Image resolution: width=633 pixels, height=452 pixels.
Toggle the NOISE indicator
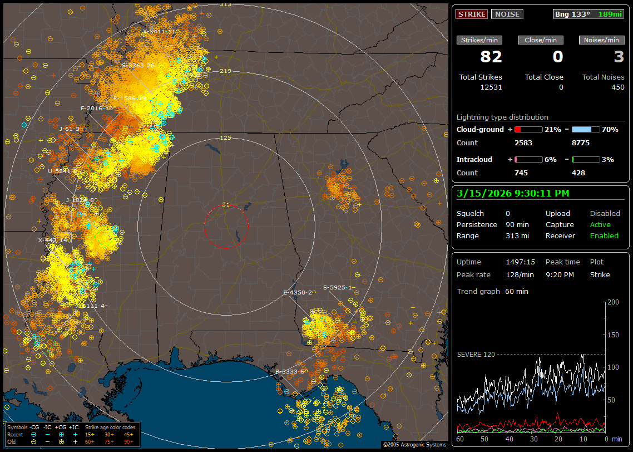(507, 14)
